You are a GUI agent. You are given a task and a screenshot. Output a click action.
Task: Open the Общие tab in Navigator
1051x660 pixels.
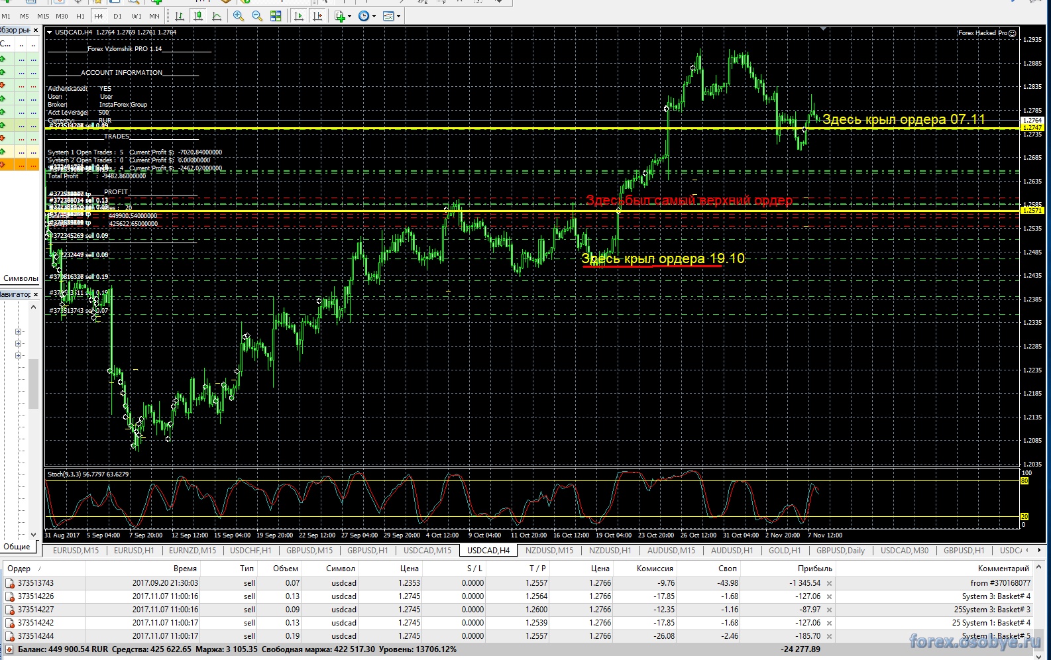tap(17, 547)
